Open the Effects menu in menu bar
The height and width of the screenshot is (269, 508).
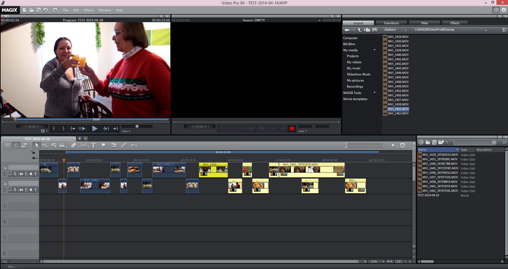[88, 10]
